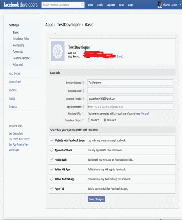Image resolution: width=182 pixels, height=220 pixels.
Task: Click the TestDeveloper app atom icon
Action: point(58,51)
